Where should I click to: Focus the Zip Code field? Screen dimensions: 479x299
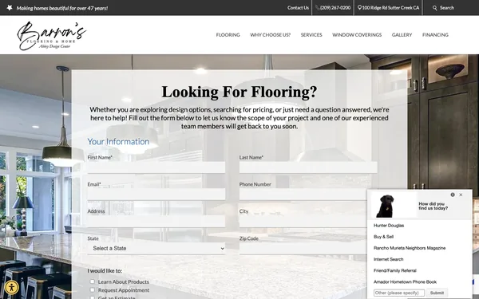(303, 248)
